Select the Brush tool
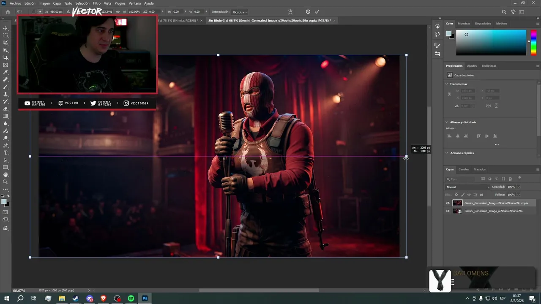Viewport: 541px width, 304px height. [5, 87]
